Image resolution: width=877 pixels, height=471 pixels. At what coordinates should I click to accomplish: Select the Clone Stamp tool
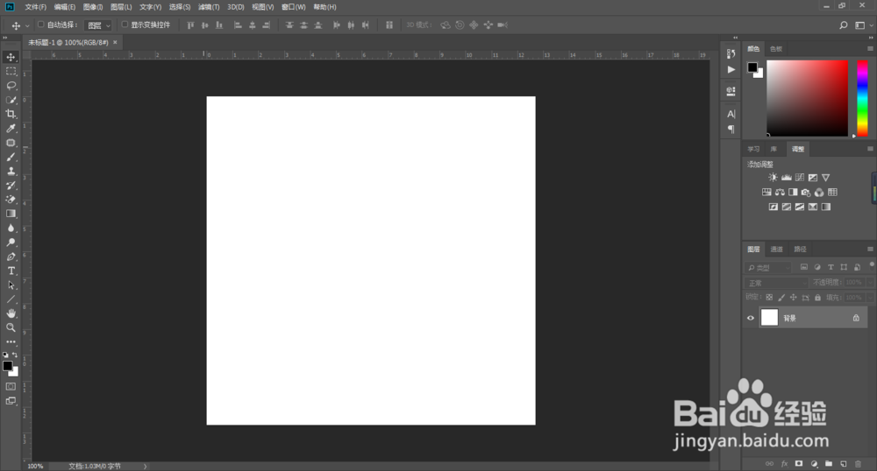11,172
